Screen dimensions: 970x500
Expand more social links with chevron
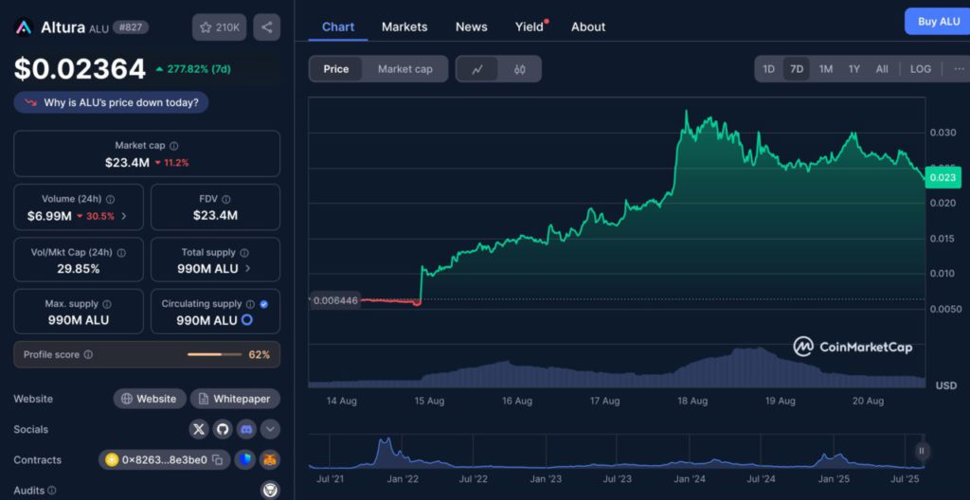[x=270, y=429]
